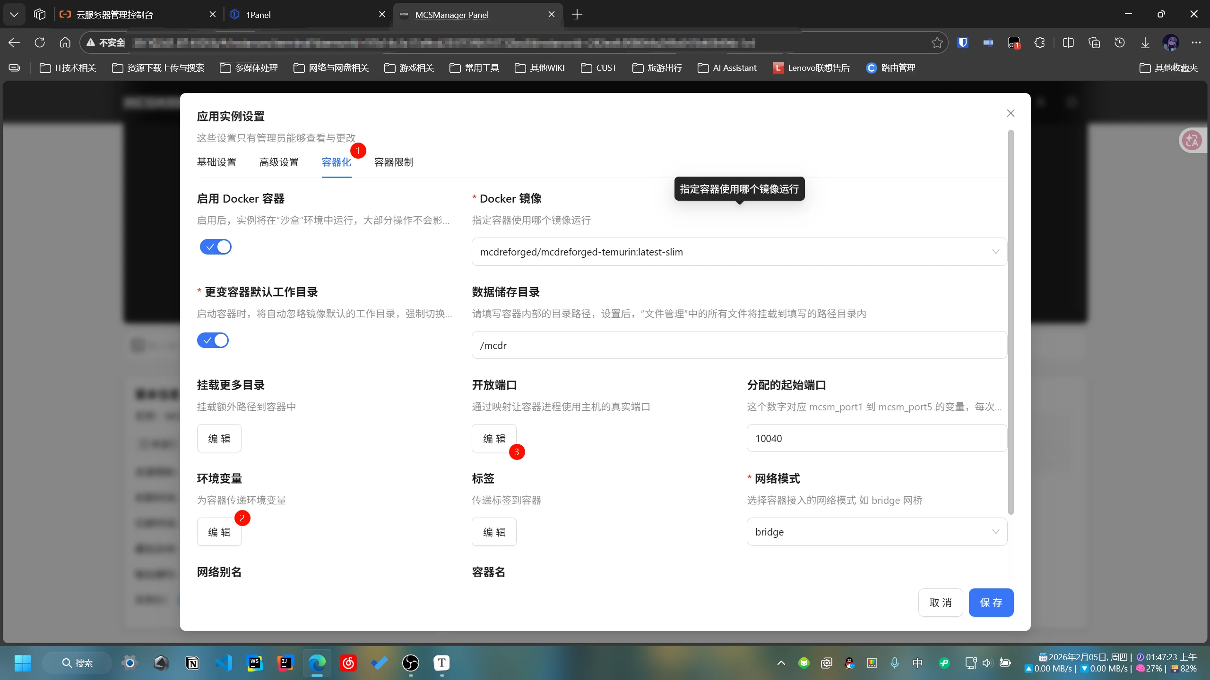Open IT技术相关 bookmarks folder
1210x680 pixels.
(68, 68)
